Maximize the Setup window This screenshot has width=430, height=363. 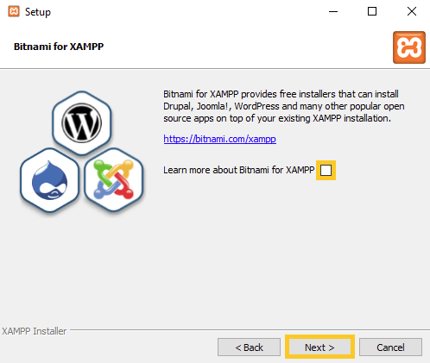click(372, 12)
